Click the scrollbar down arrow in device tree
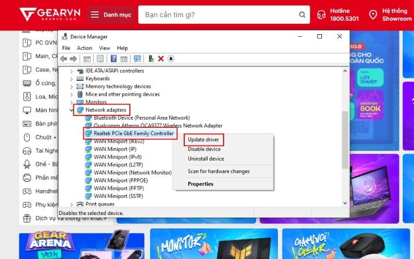 [x=345, y=203]
